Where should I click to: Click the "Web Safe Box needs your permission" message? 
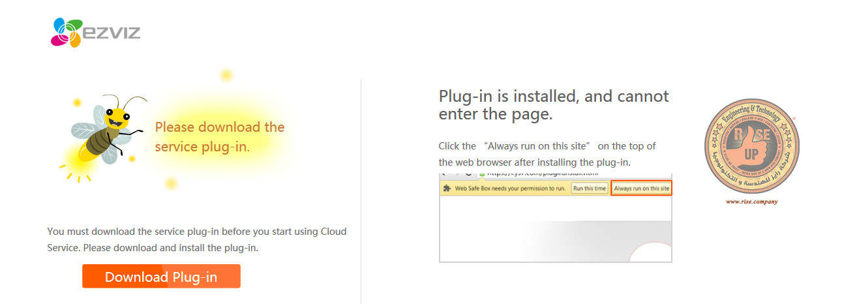coord(510,189)
